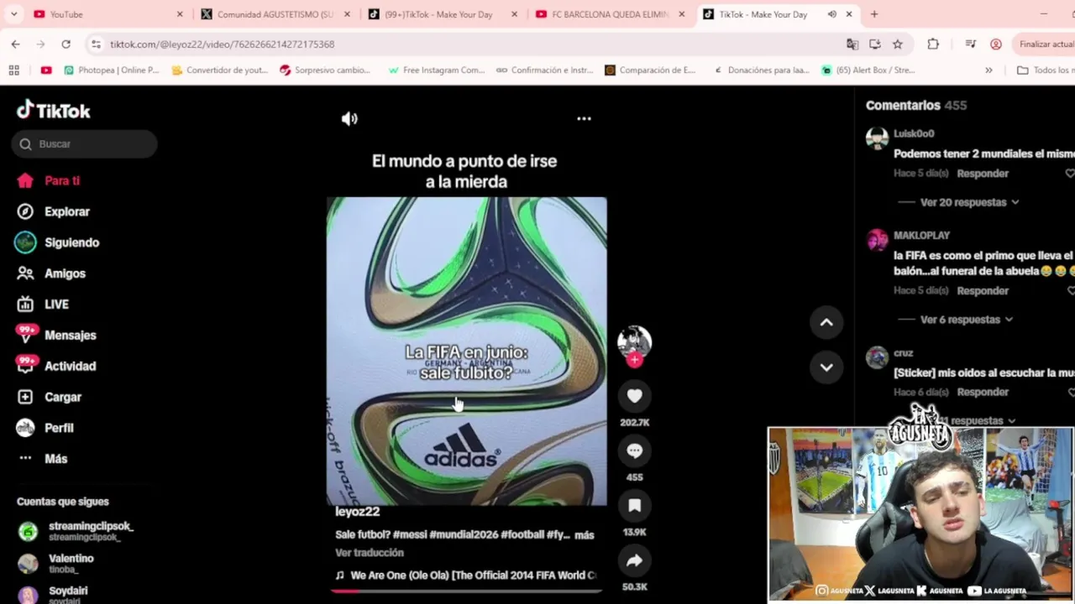Switch to the (99+)TikTok browser tab
Screen dimensions: 1075x604
coord(443,14)
